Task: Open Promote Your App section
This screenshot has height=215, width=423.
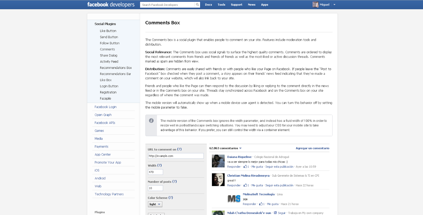Action: click(x=108, y=163)
